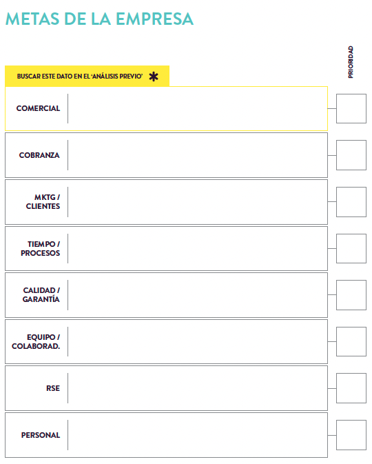372x464 pixels.
Task: Place cursor in CALIDAD / GARANTÍA field
Action: (198, 295)
